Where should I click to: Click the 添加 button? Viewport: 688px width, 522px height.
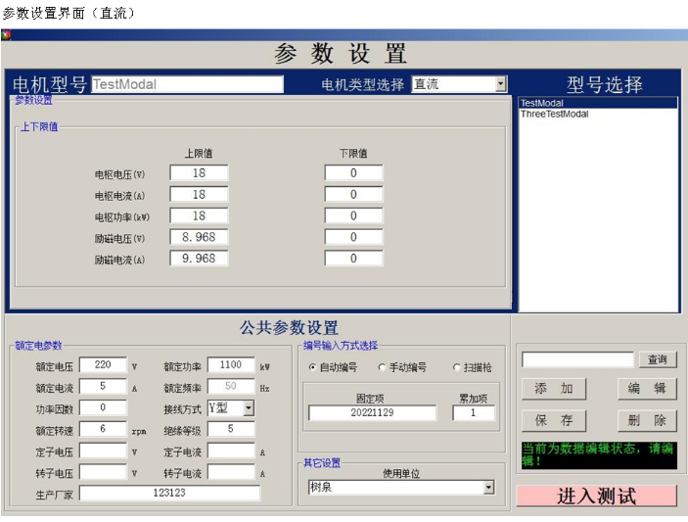point(553,389)
